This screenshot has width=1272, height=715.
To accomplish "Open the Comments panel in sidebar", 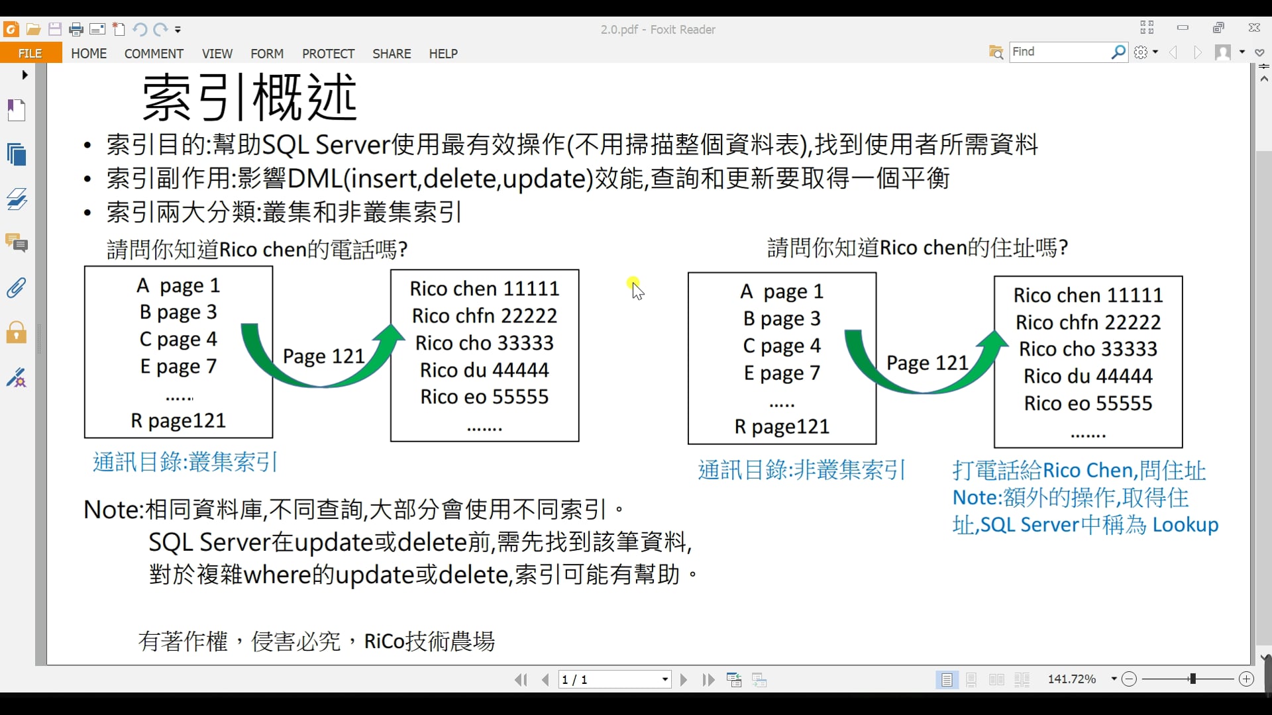I will point(17,243).
